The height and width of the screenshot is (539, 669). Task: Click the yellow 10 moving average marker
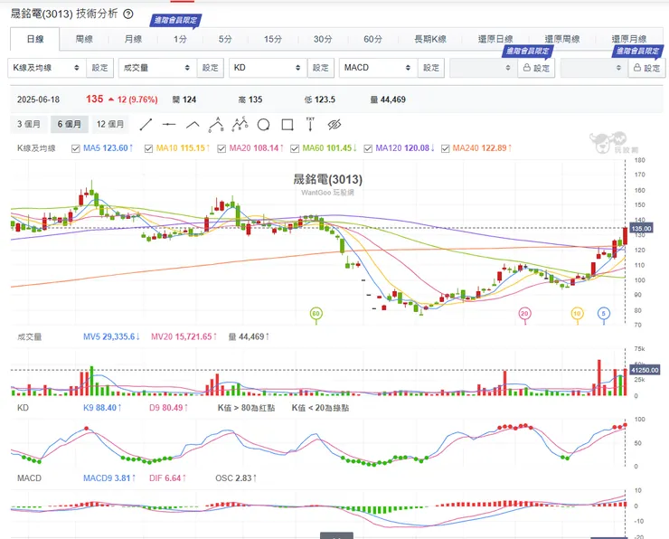tap(578, 314)
